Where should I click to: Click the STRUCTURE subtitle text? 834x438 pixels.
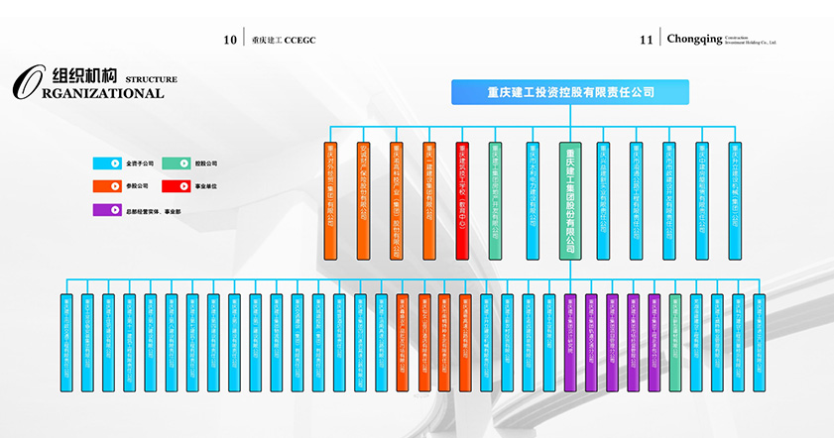(151, 79)
